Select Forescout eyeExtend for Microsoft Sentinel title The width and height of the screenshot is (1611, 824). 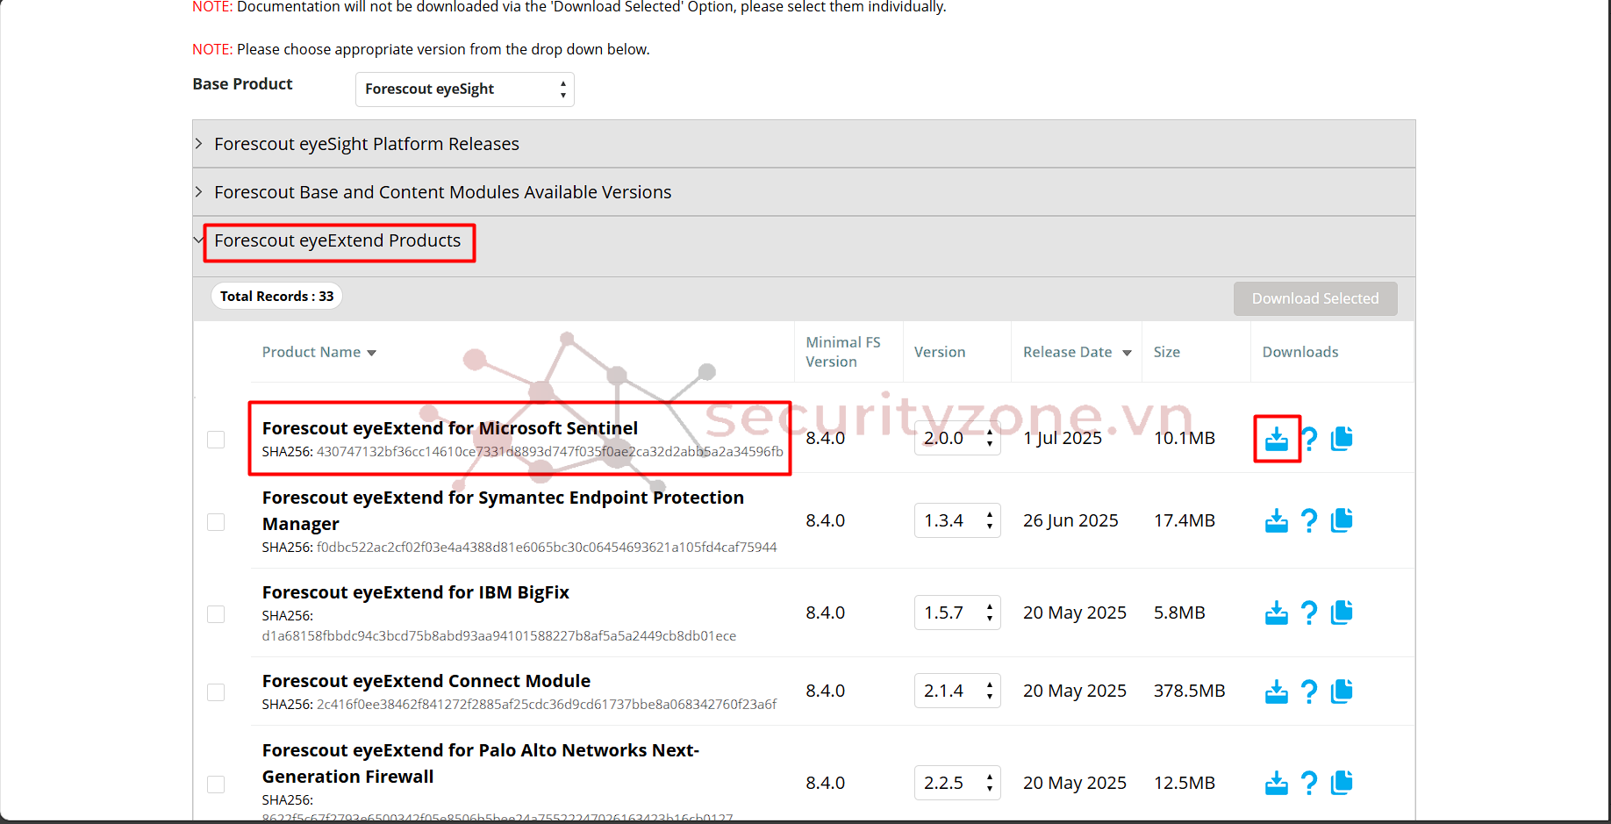click(450, 428)
